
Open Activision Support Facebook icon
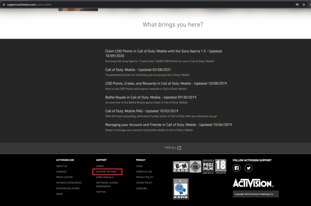click(236, 168)
